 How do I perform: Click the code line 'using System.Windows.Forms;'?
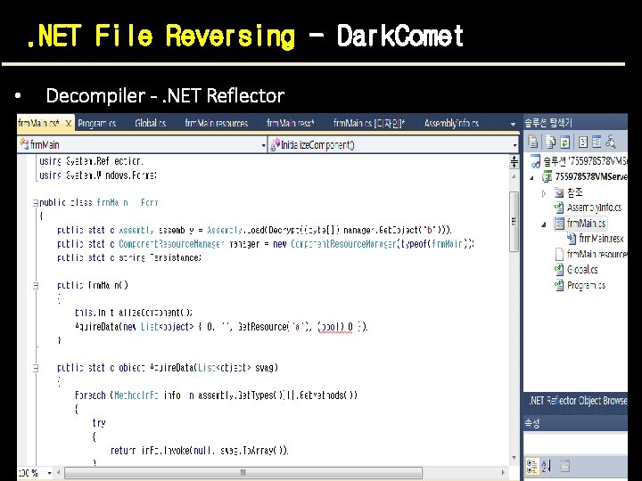pos(98,175)
